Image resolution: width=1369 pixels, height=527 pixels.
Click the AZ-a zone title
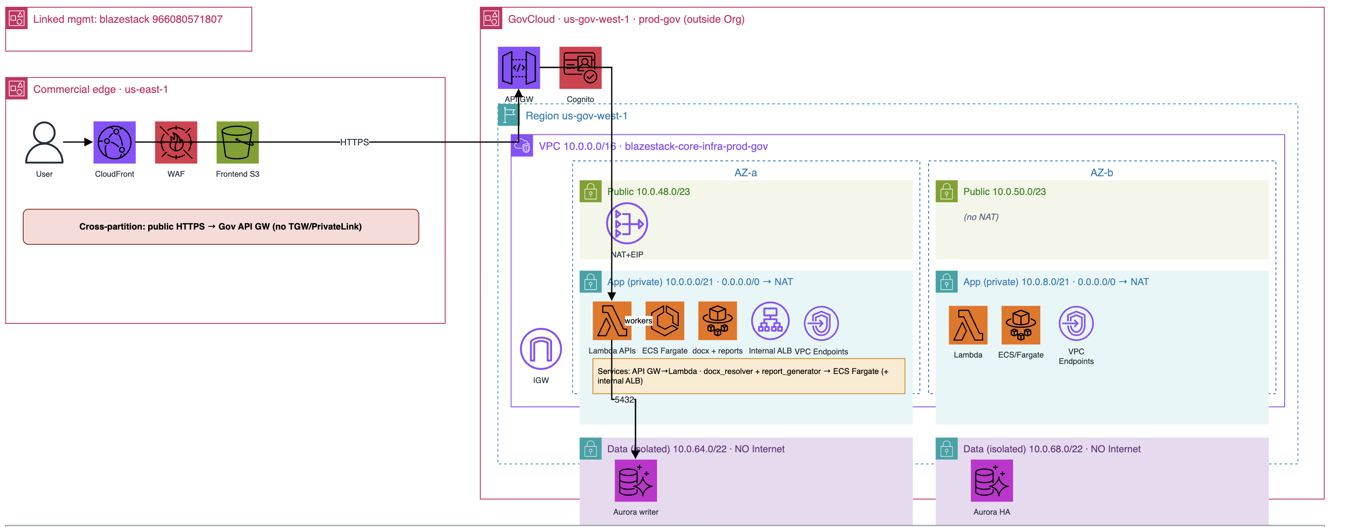(x=746, y=173)
